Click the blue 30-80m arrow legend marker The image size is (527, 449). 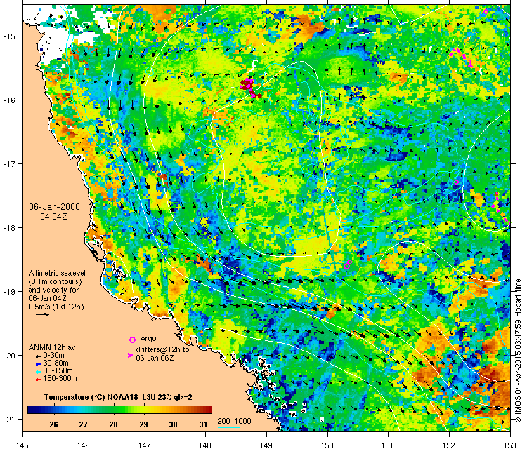click(x=38, y=364)
